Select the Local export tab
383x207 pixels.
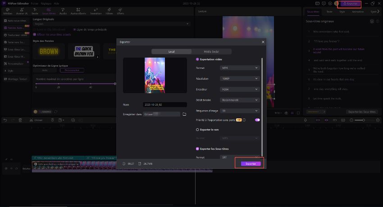tap(171, 52)
